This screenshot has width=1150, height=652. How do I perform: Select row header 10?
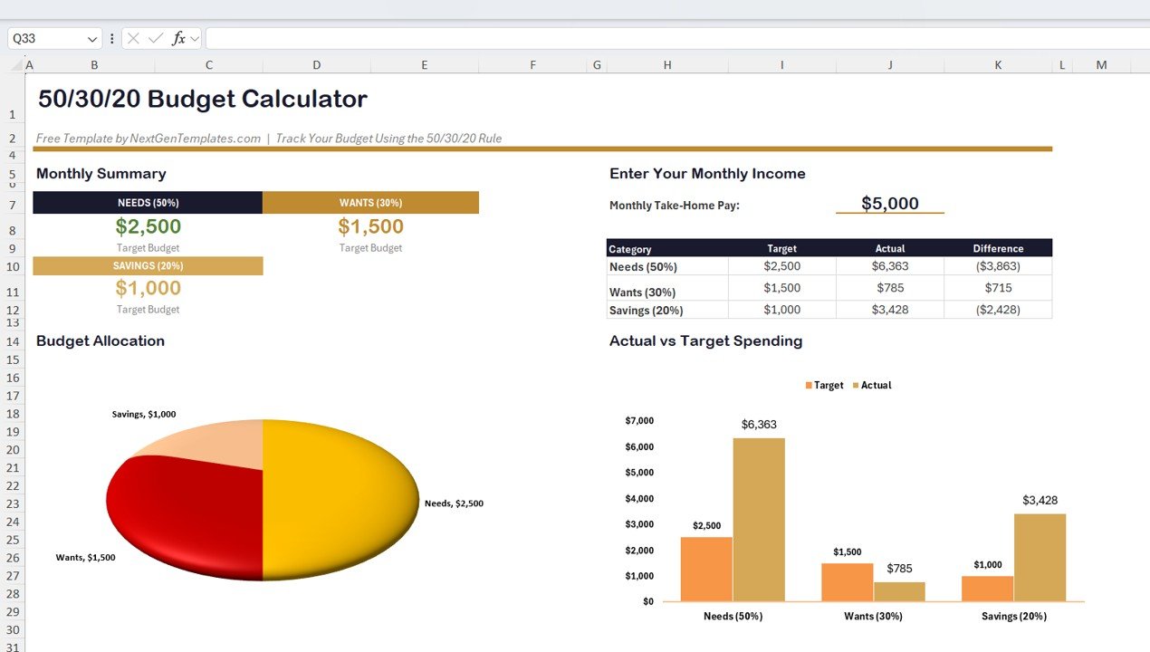pos(13,266)
